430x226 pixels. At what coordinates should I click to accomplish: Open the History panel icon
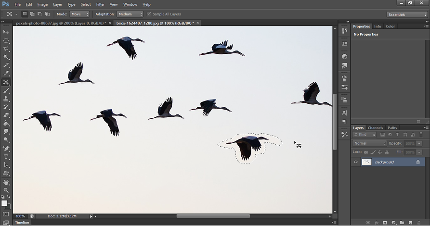[x=344, y=31]
